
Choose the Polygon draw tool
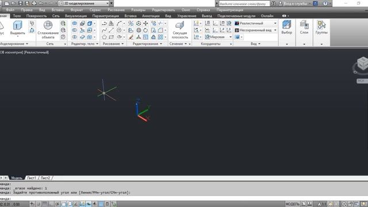click(x=105, y=37)
